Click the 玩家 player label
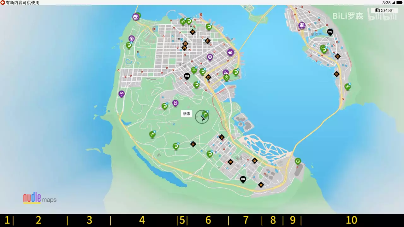This screenshot has height=227, width=404. 187,114
